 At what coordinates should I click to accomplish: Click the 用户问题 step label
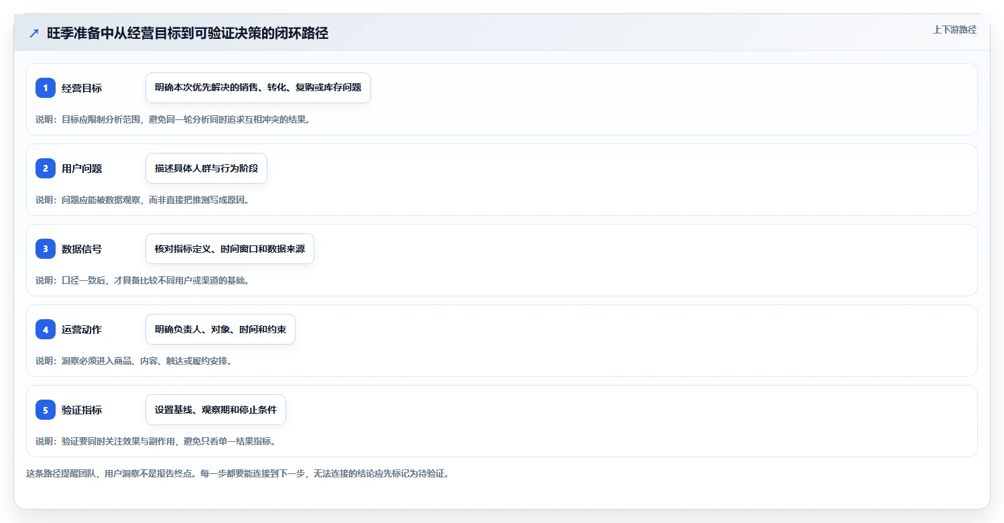pyautogui.click(x=82, y=168)
